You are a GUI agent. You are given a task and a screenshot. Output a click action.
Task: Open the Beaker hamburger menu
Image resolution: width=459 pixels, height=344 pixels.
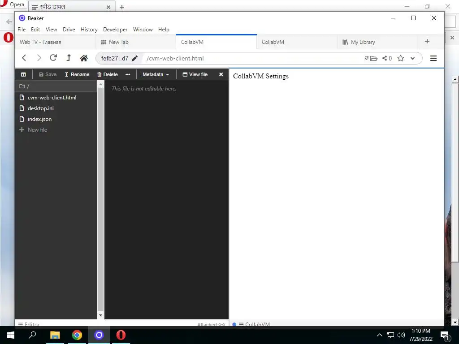[x=433, y=58]
